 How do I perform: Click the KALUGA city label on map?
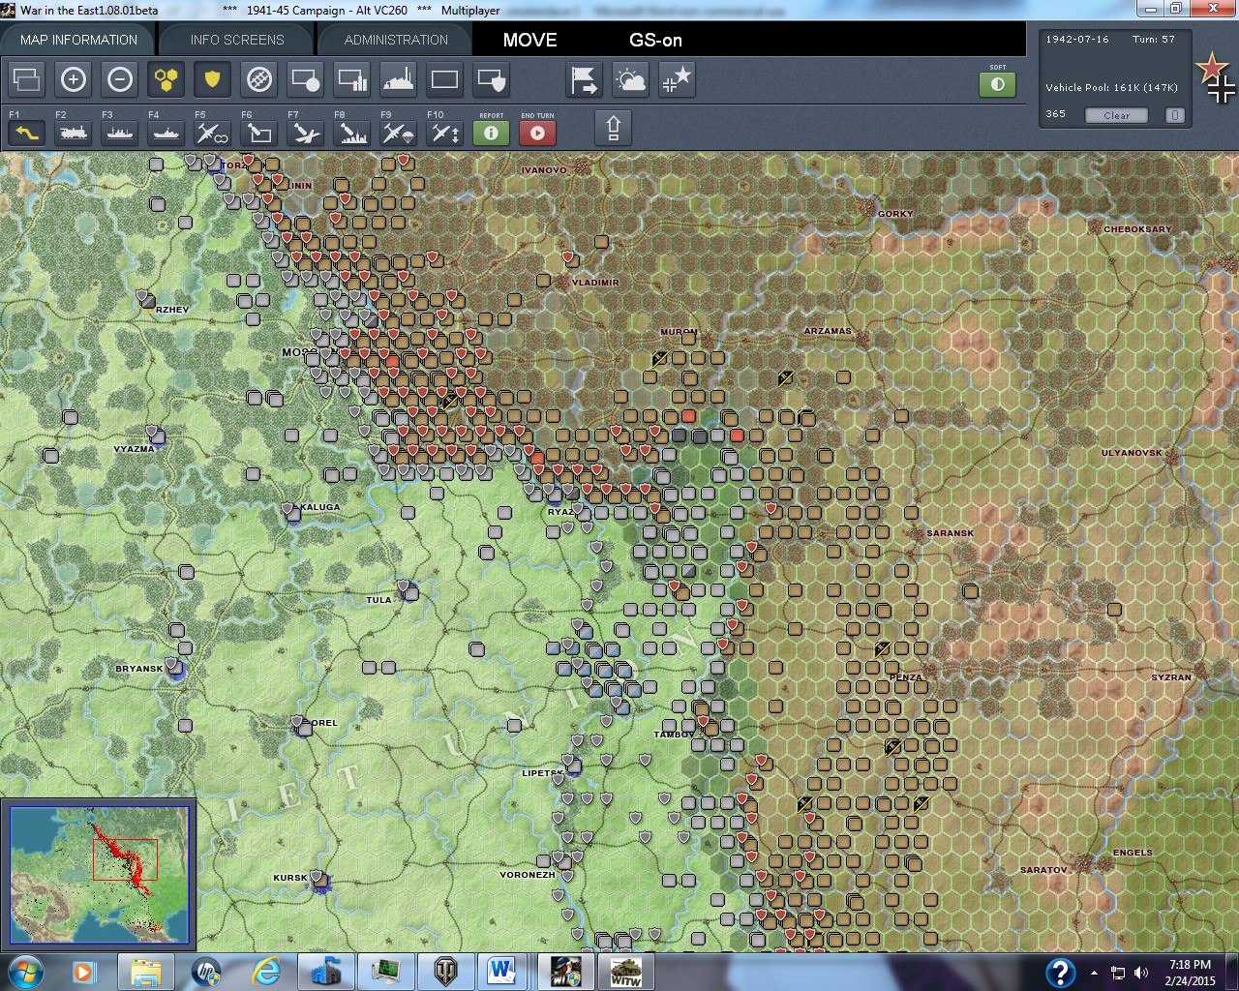(x=320, y=507)
